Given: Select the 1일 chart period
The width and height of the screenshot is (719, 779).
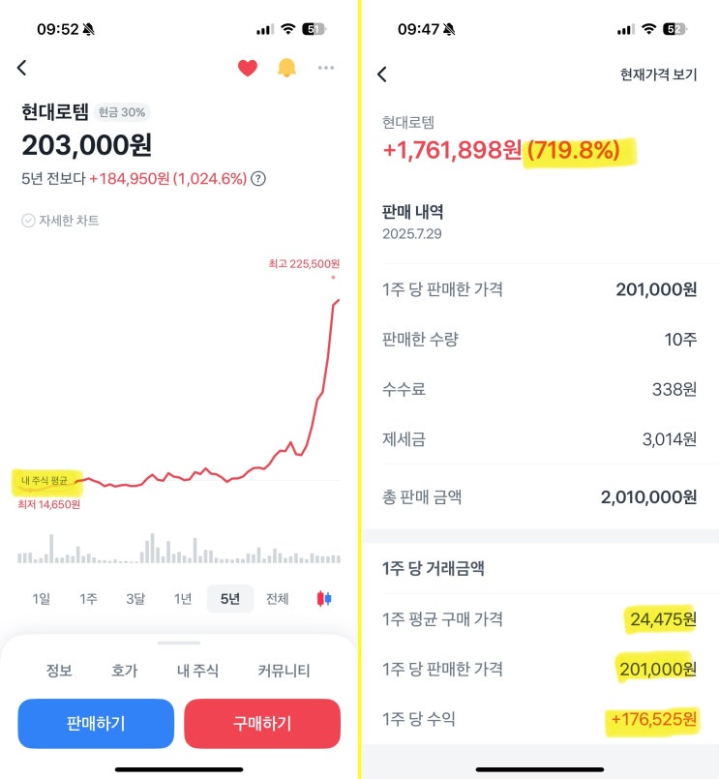Looking at the screenshot, I should pyautogui.click(x=42, y=599).
